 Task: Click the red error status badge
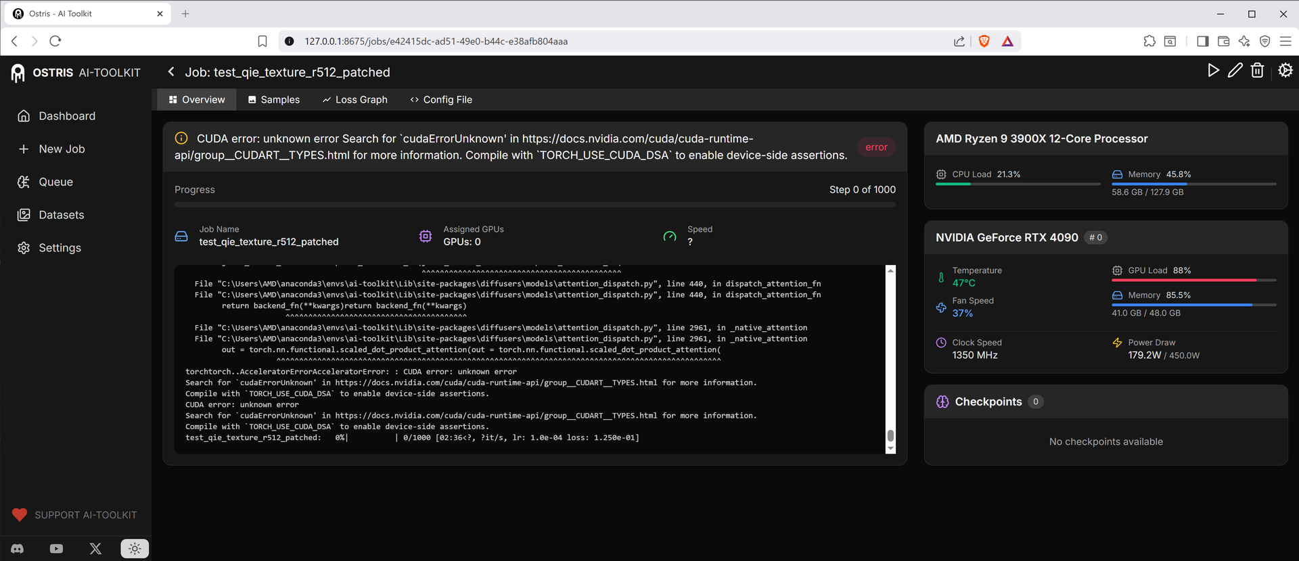[x=876, y=147]
